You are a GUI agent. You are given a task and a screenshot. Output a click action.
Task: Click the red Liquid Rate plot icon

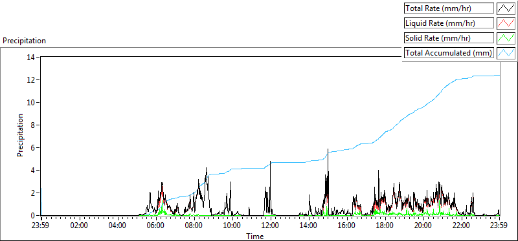coord(506,23)
